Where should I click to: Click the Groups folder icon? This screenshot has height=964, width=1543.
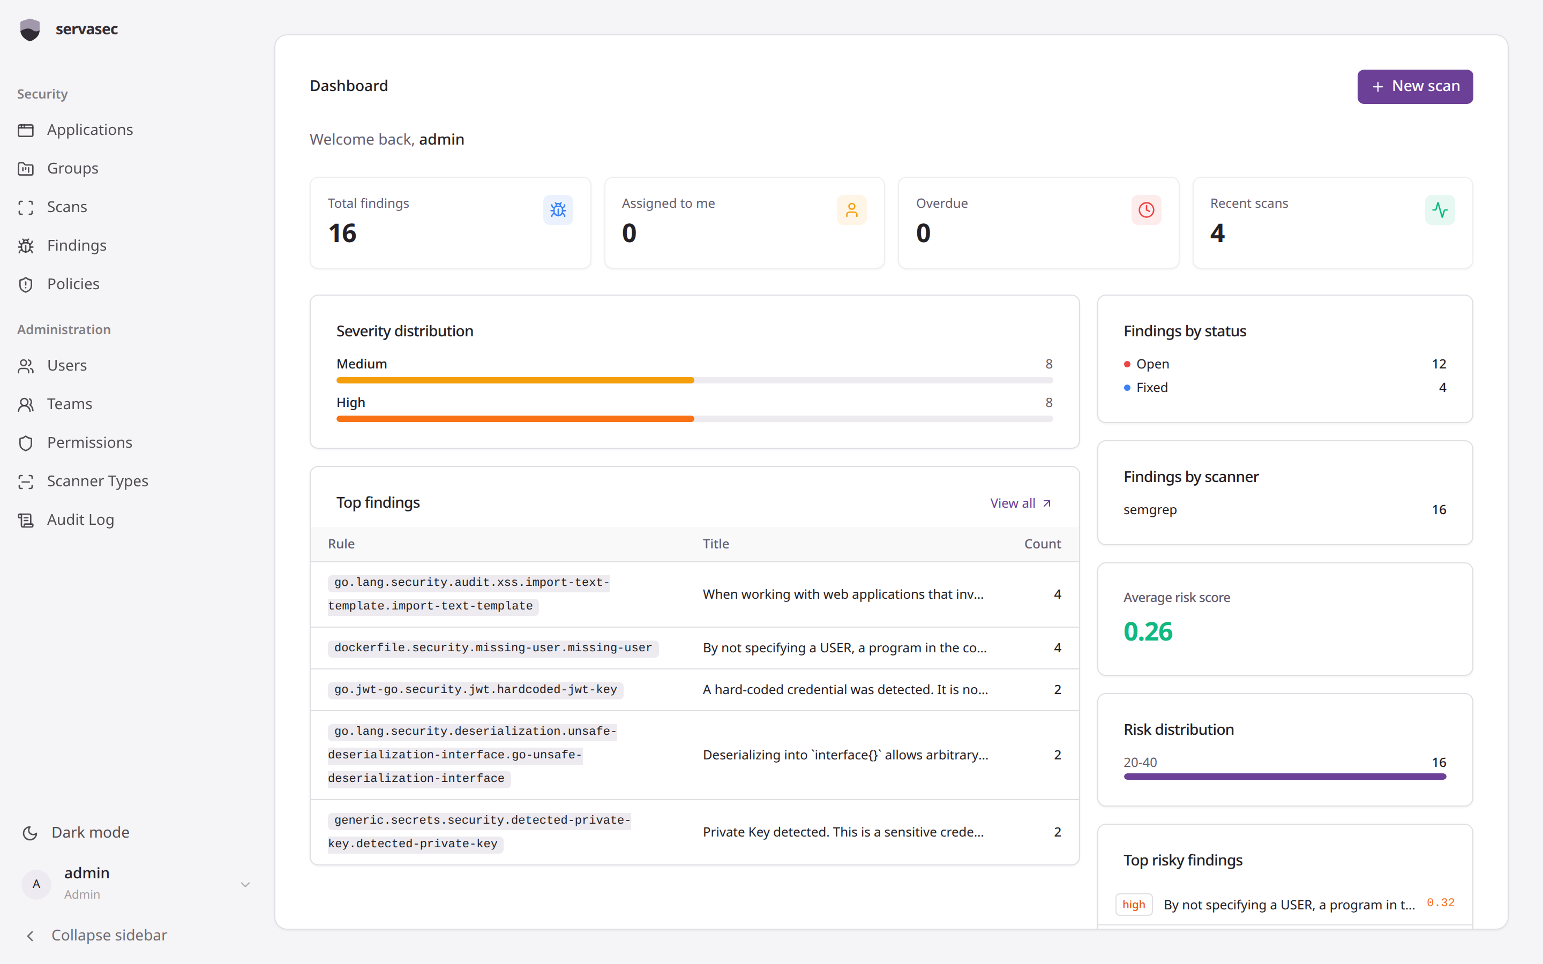(x=26, y=169)
